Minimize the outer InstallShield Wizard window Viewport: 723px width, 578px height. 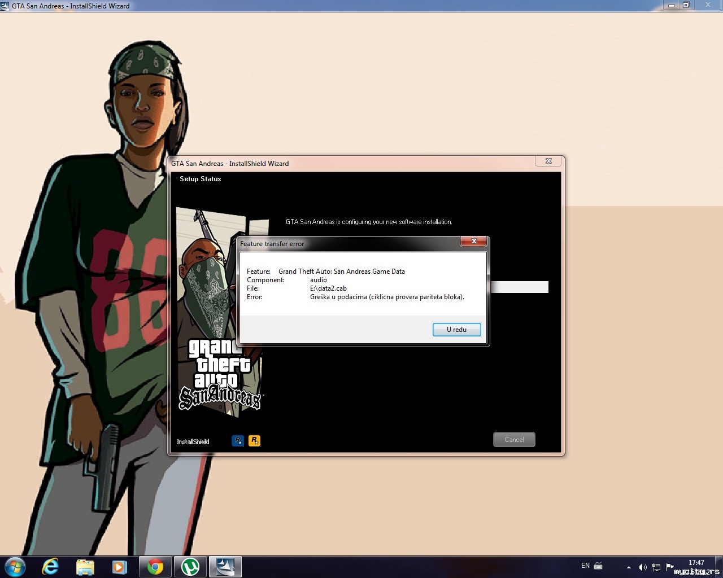[672, 5]
